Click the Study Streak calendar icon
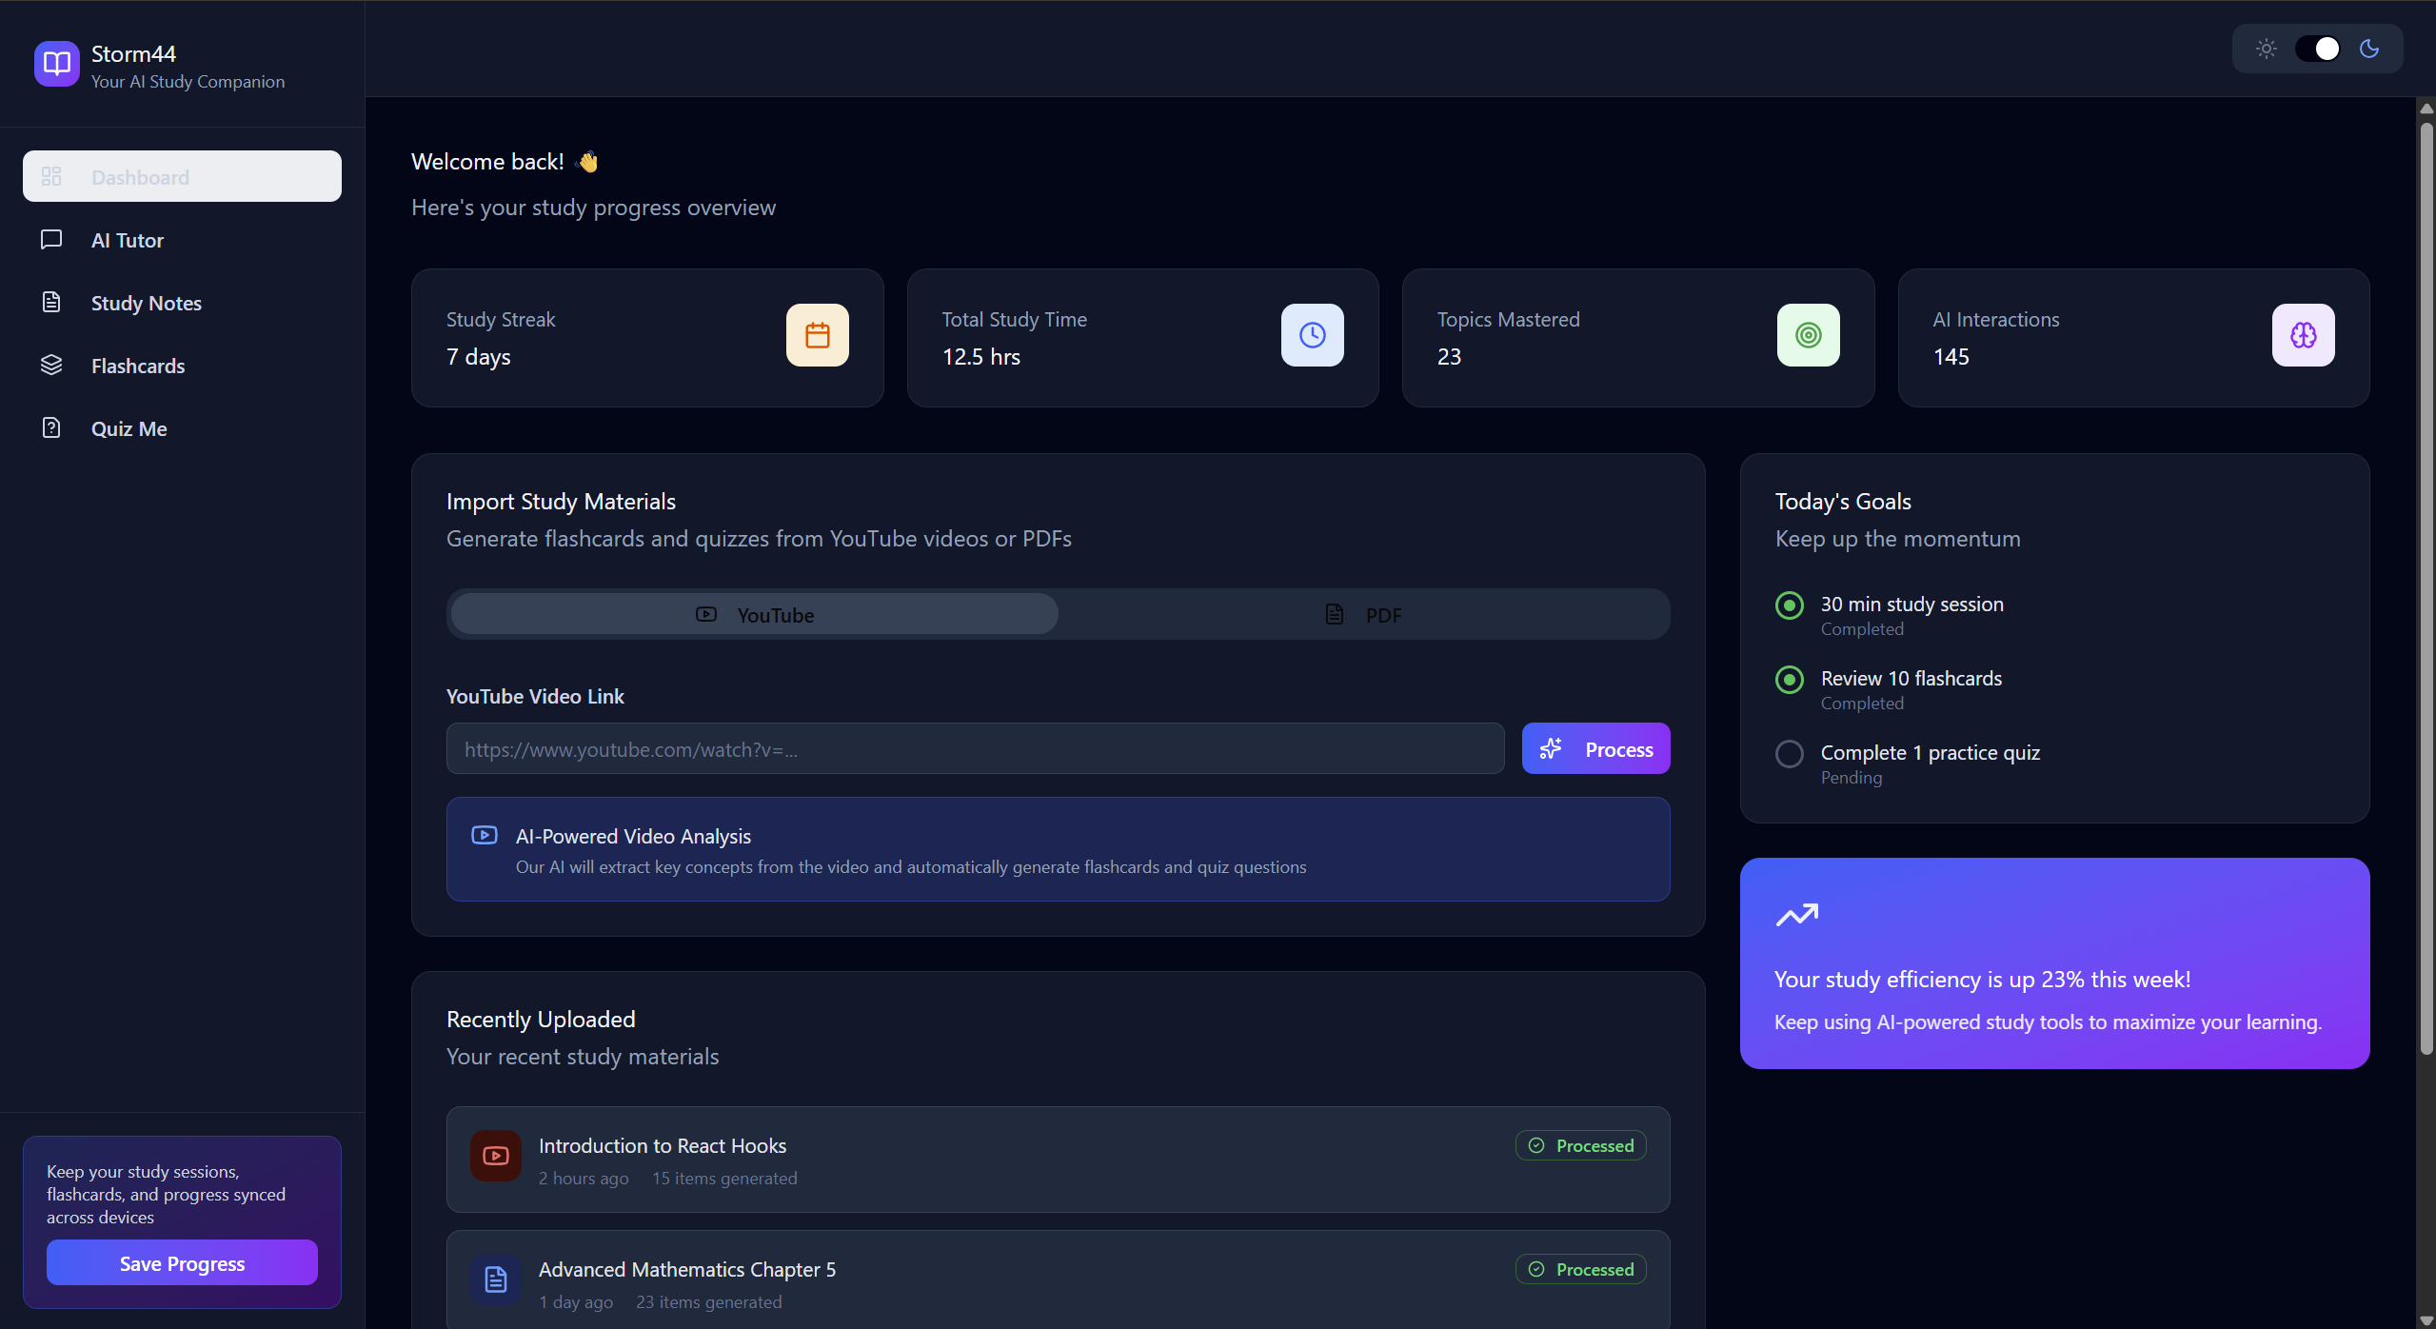The height and width of the screenshot is (1329, 2436). pos(817,335)
